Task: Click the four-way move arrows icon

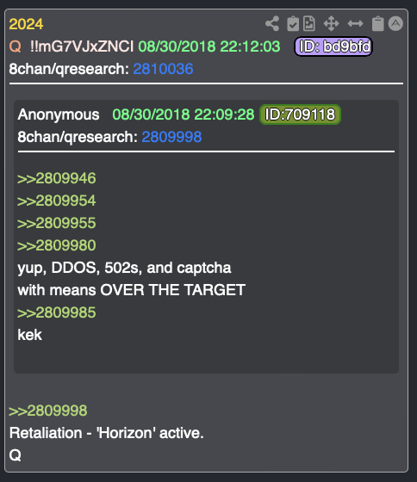Action: tap(331, 24)
